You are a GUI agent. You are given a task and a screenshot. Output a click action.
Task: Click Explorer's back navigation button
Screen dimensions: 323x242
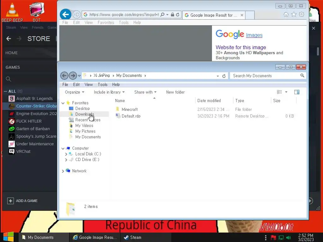tap(64, 76)
